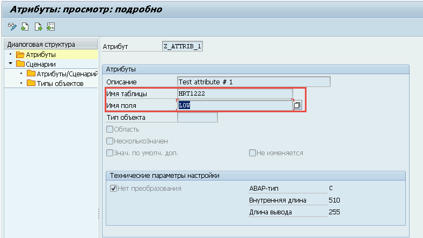
Task: Click the Имя таблицы field with HRT1222
Action: click(235, 93)
